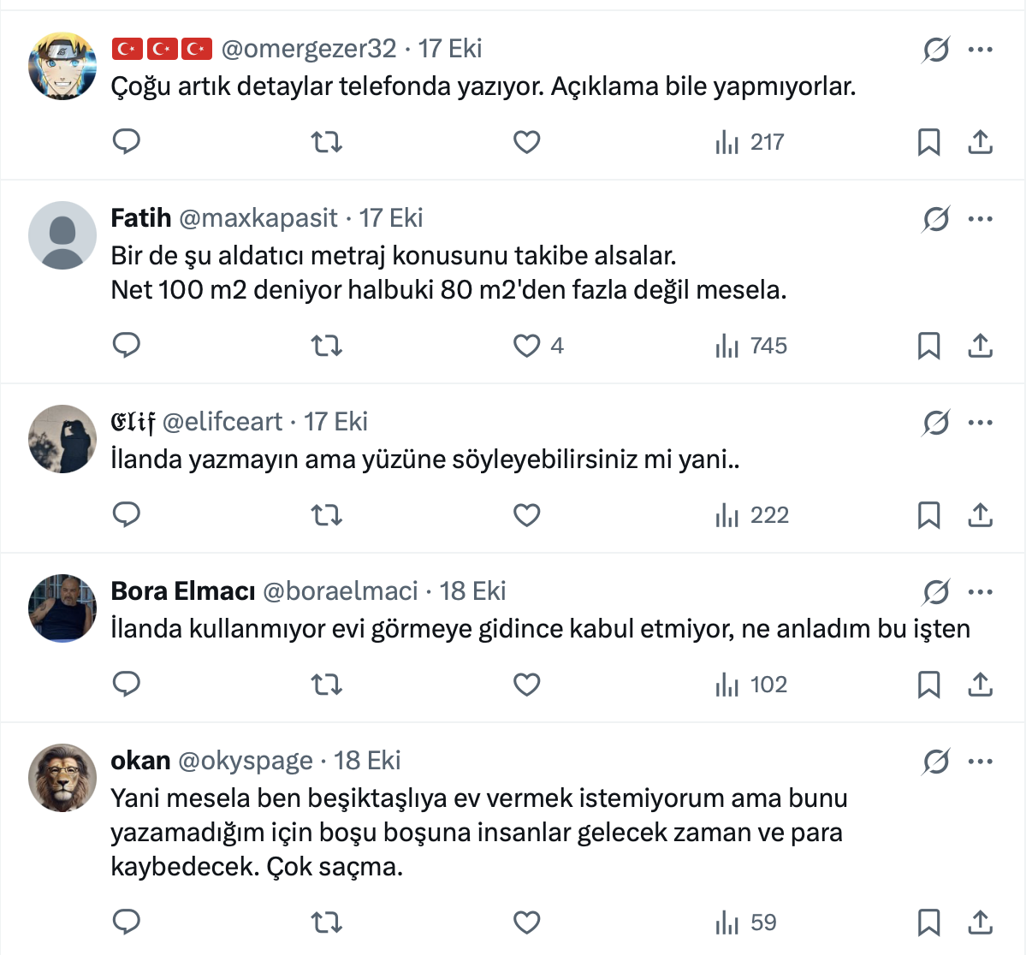Like Bora Elmacı's tweet

coord(527,685)
